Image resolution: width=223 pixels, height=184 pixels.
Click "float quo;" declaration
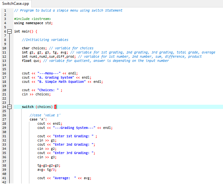(x=32, y=61)
